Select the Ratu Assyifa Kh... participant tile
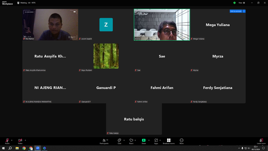The height and width of the screenshot is (151, 268). [50, 56]
